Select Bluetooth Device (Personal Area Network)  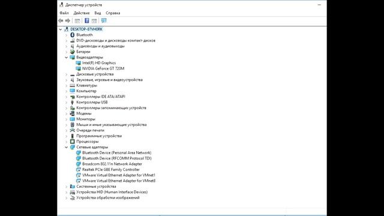click(x=116, y=152)
